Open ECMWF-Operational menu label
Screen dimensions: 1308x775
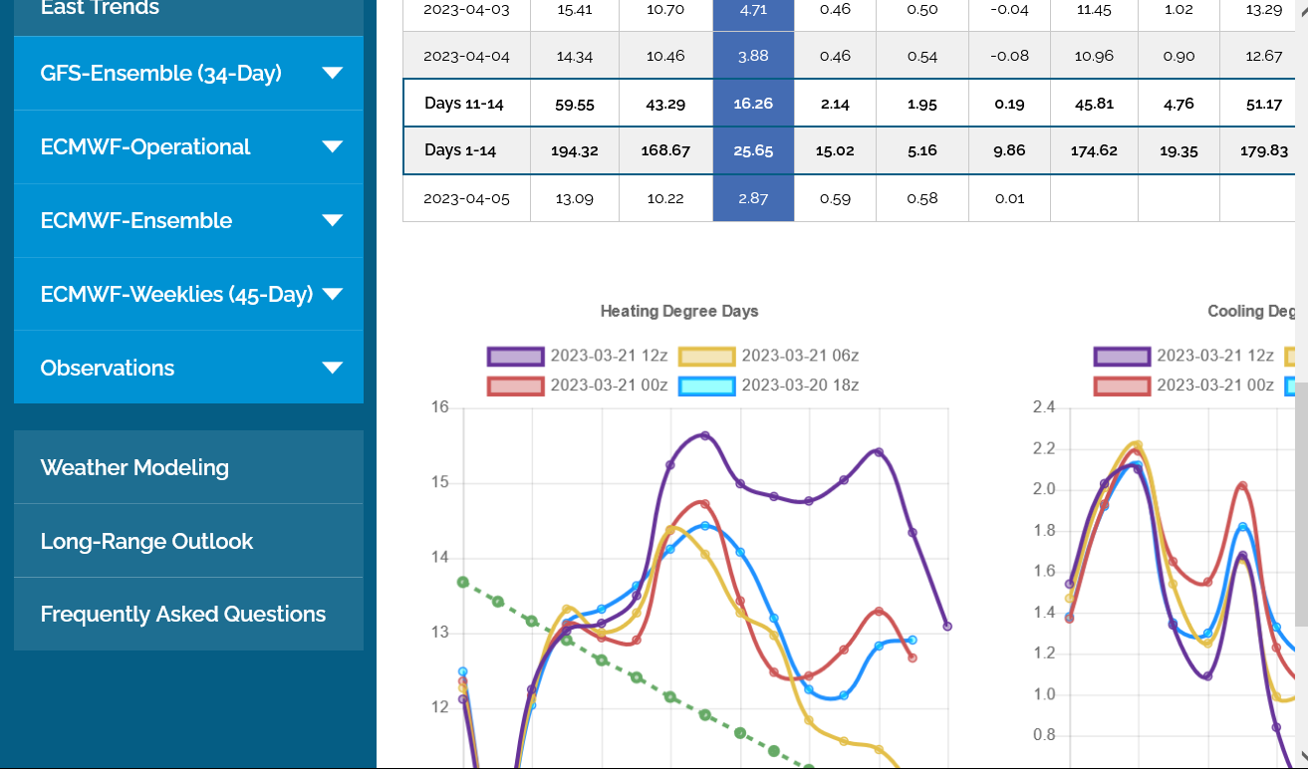pyautogui.click(x=145, y=147)
